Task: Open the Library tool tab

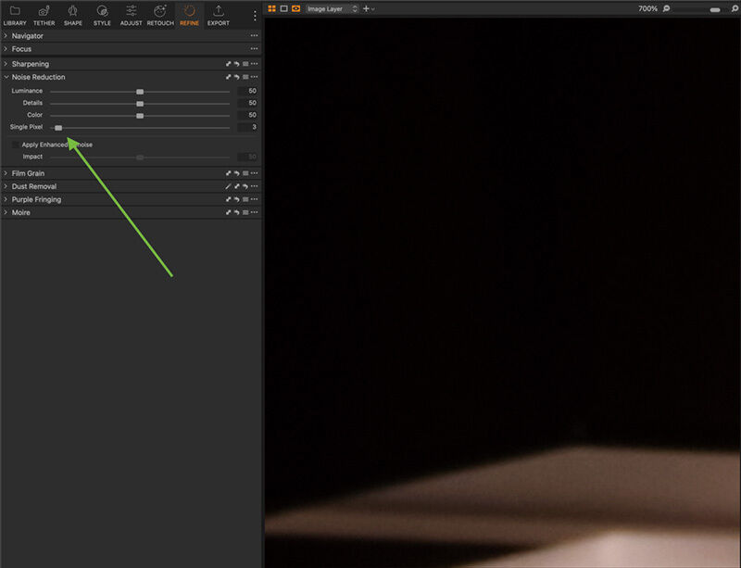Action: (15, 15)
